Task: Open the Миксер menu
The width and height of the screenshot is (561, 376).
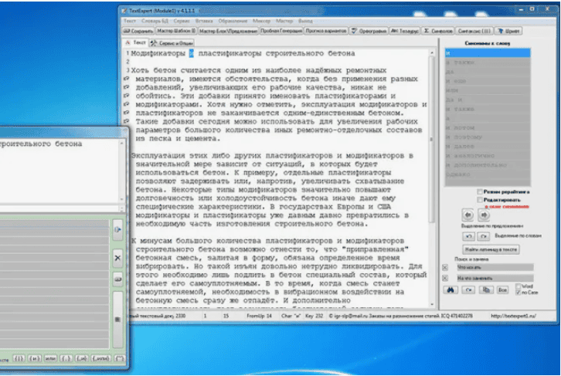Action: pyautogui.click(x=261, y=21)
